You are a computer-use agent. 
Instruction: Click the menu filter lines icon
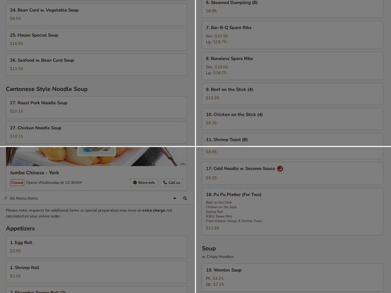click(6, 198)
